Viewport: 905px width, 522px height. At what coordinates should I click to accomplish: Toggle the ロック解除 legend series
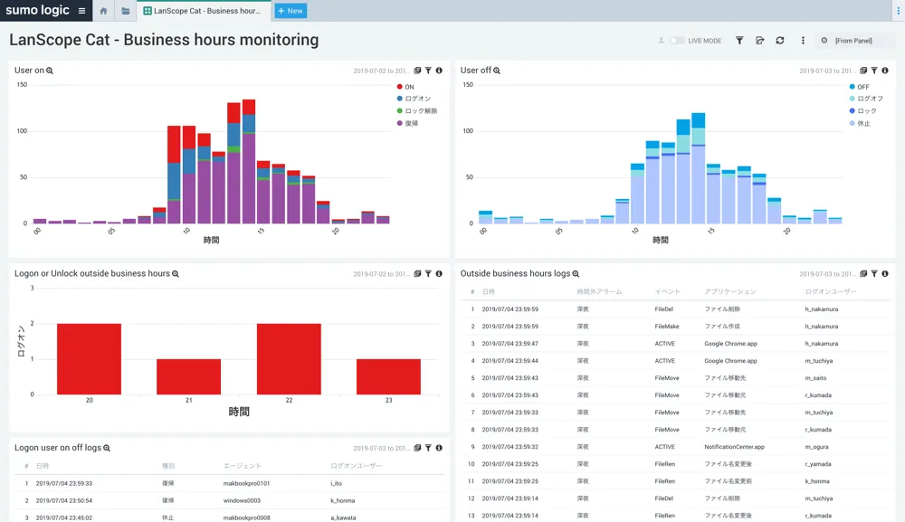416,110
